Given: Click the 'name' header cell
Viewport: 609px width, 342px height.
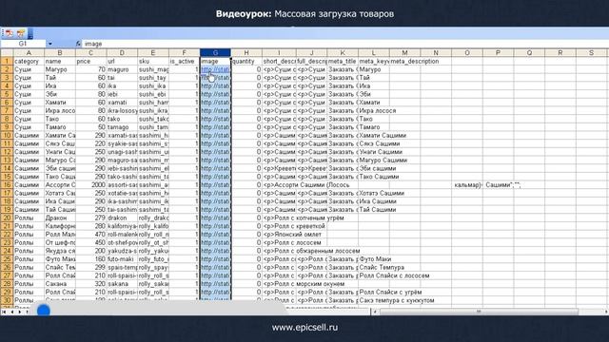Looking at the screenshot, I should (x=60, y=61).
